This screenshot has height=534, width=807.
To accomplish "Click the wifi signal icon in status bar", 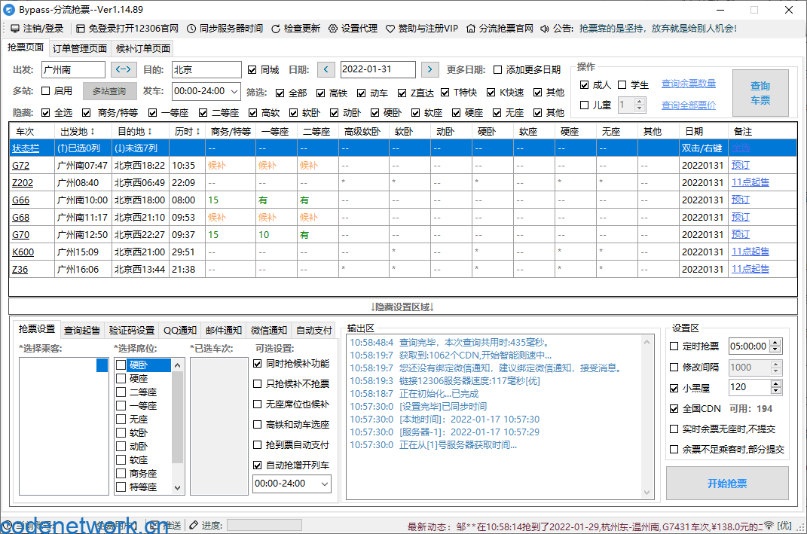I will click(769, 525).
